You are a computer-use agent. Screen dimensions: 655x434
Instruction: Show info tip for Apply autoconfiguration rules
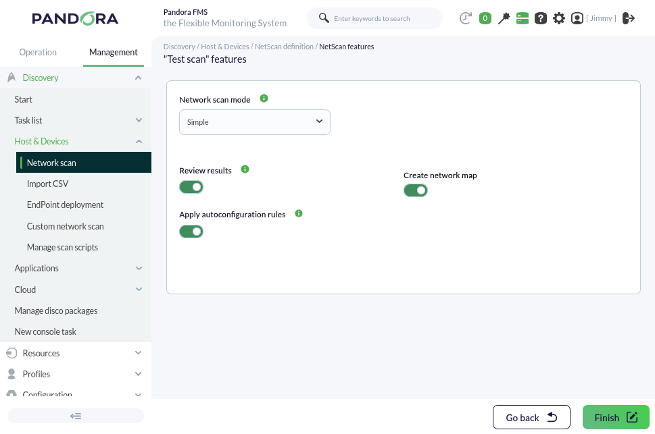pos(299,213)
